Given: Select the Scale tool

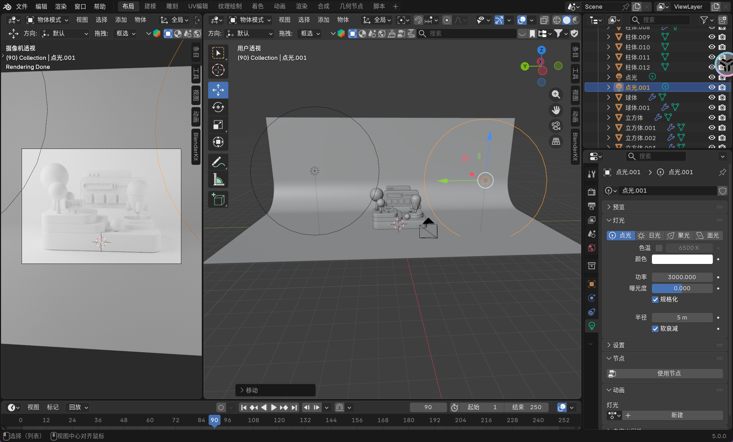Looking at the screenshot, I should 218,124.
